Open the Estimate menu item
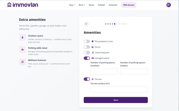The width and height of the screenshot is (179, 111). point(113,5)
